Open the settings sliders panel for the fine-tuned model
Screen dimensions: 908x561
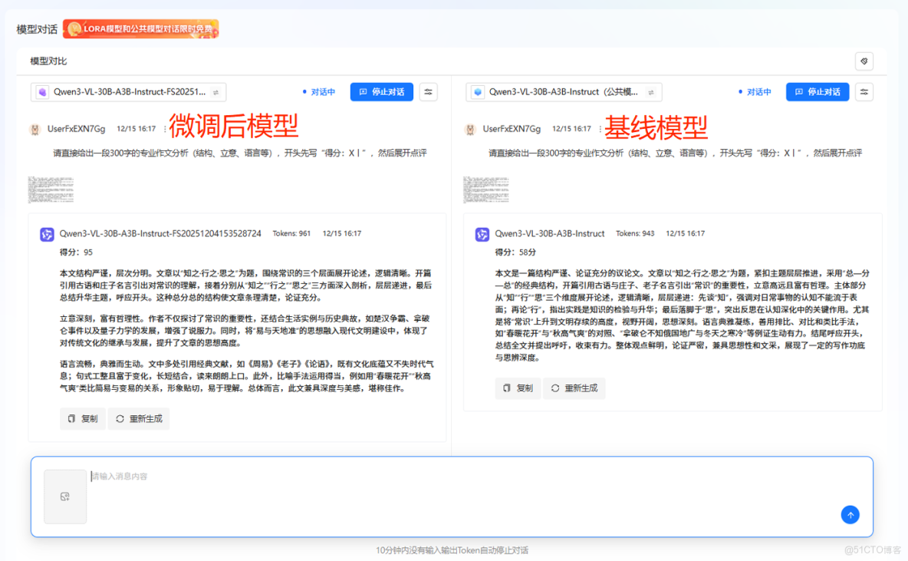click(428, 91)
